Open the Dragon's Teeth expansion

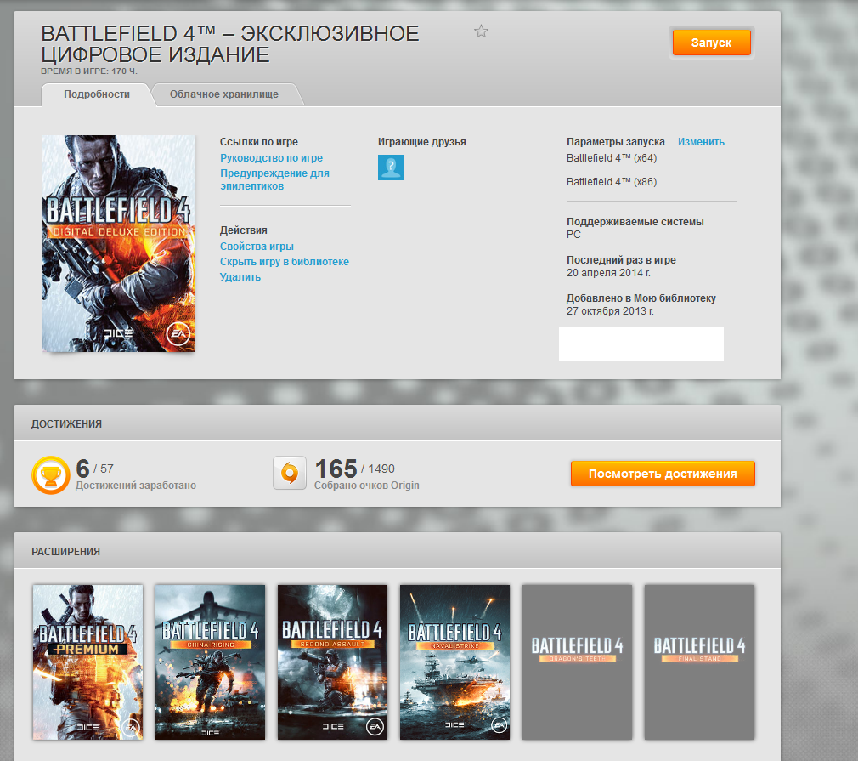pos(578,662)
